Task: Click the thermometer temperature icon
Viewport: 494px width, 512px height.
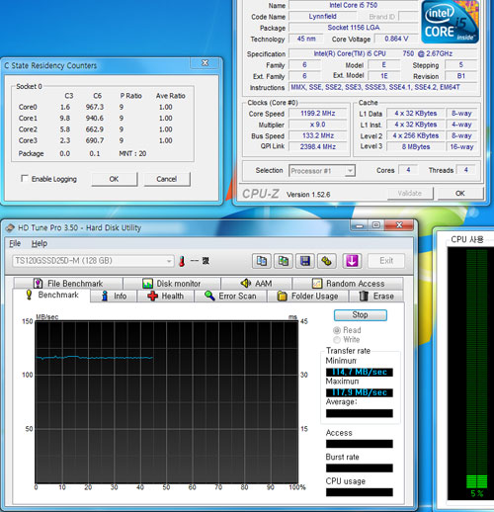Action: pyautogui.click(x=182, y=261)
